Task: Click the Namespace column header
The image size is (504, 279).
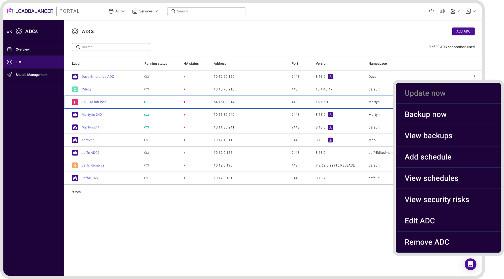Action: tap(377, 64)
